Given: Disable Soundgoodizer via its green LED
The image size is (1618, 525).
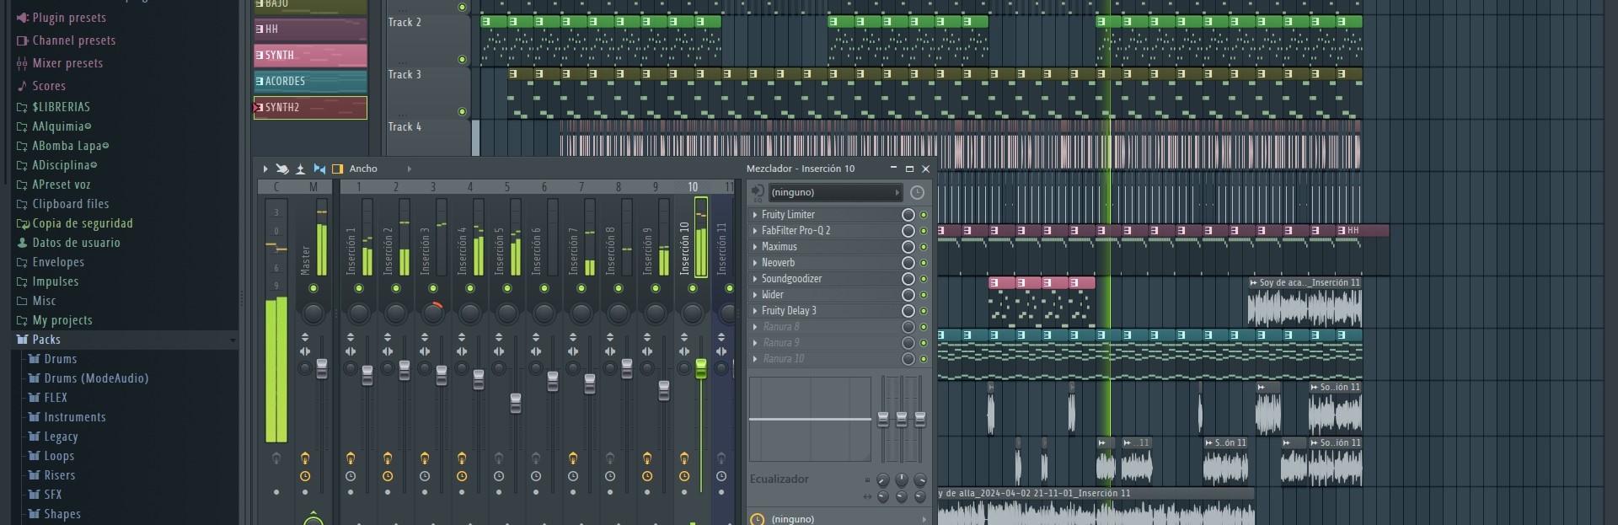Looking at the screenshot, I should click(924, 279).
